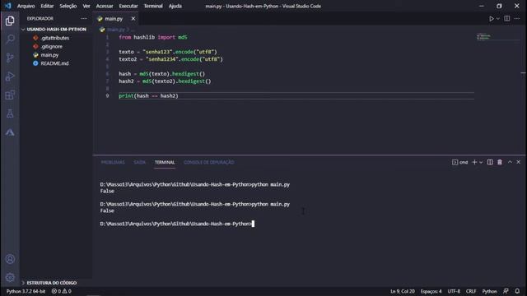
Task: Open the Terminal menu in menu bar
Action: pos(153,6)
